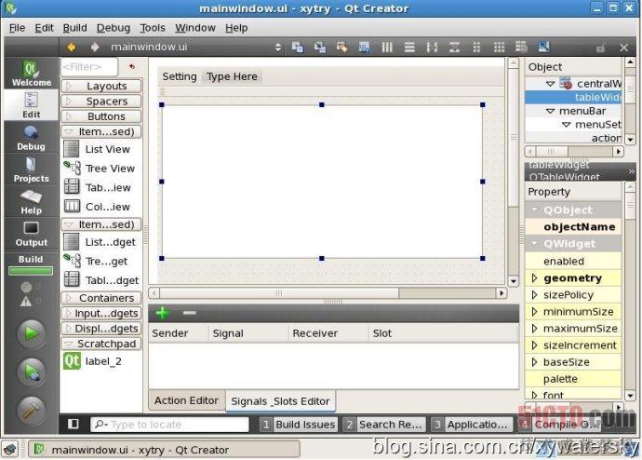Select the tableWidget item in Object tree
The image size is (642, 460).
(573, 97)
